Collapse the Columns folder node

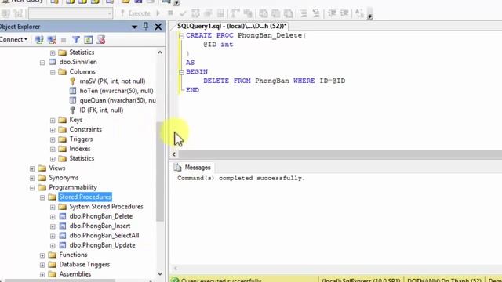click(x=53, y=72)
